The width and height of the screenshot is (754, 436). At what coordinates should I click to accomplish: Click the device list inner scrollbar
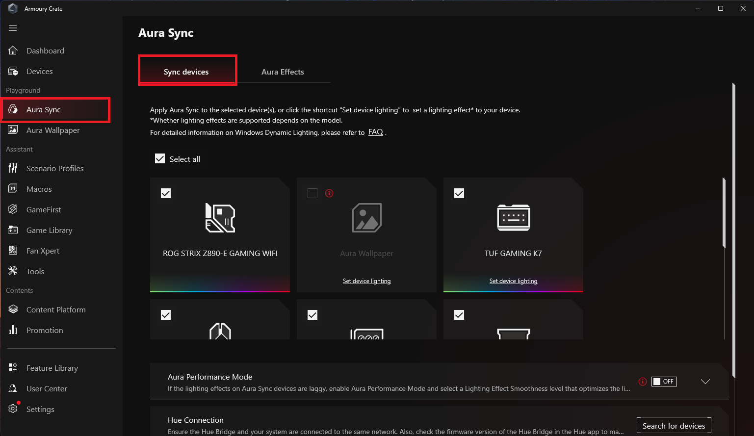click(x=724, y=213)
